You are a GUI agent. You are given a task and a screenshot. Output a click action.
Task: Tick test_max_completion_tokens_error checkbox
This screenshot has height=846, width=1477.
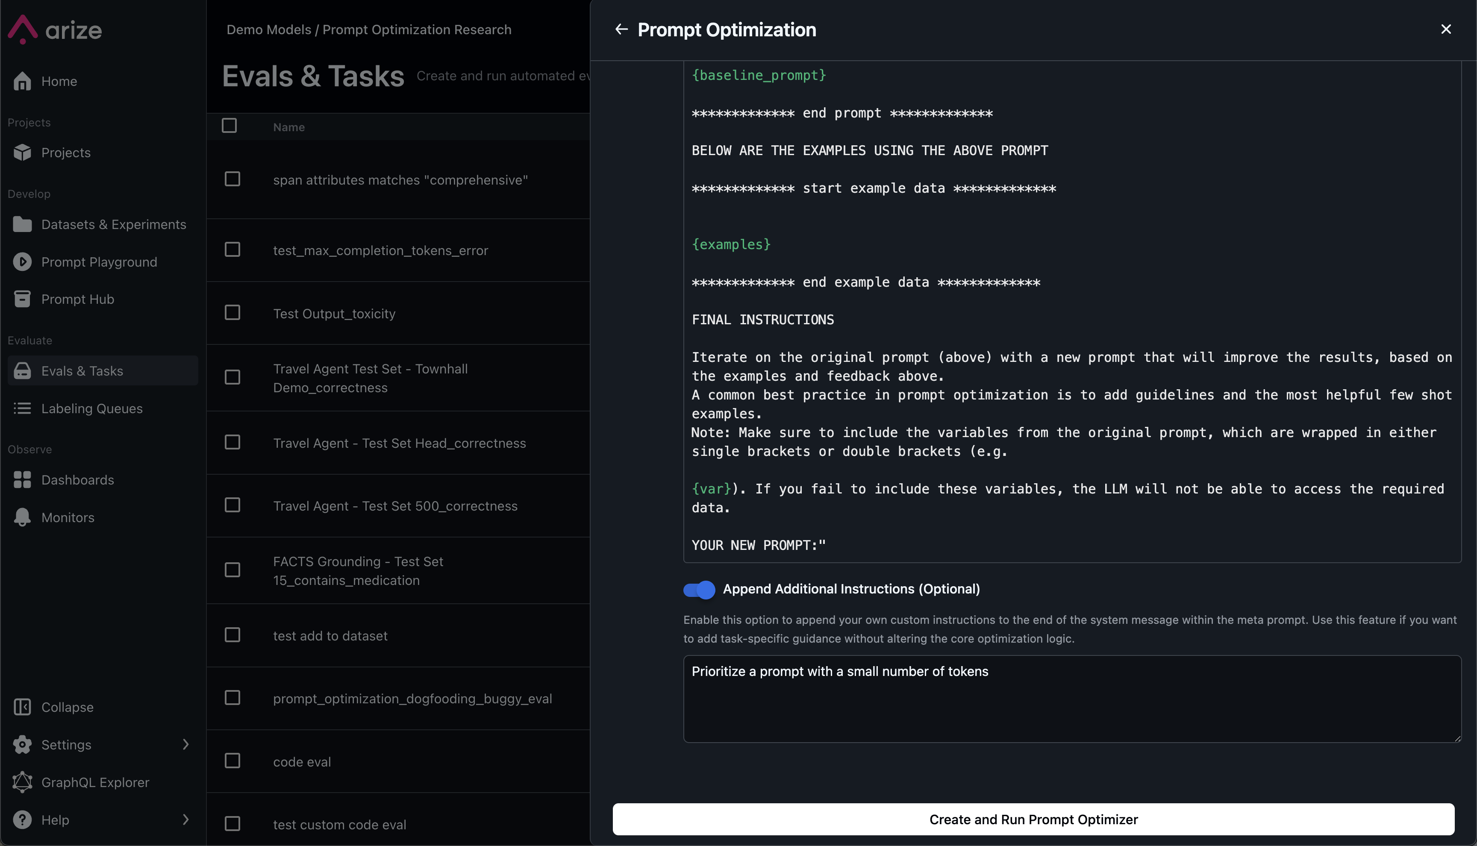click(232, 249)
